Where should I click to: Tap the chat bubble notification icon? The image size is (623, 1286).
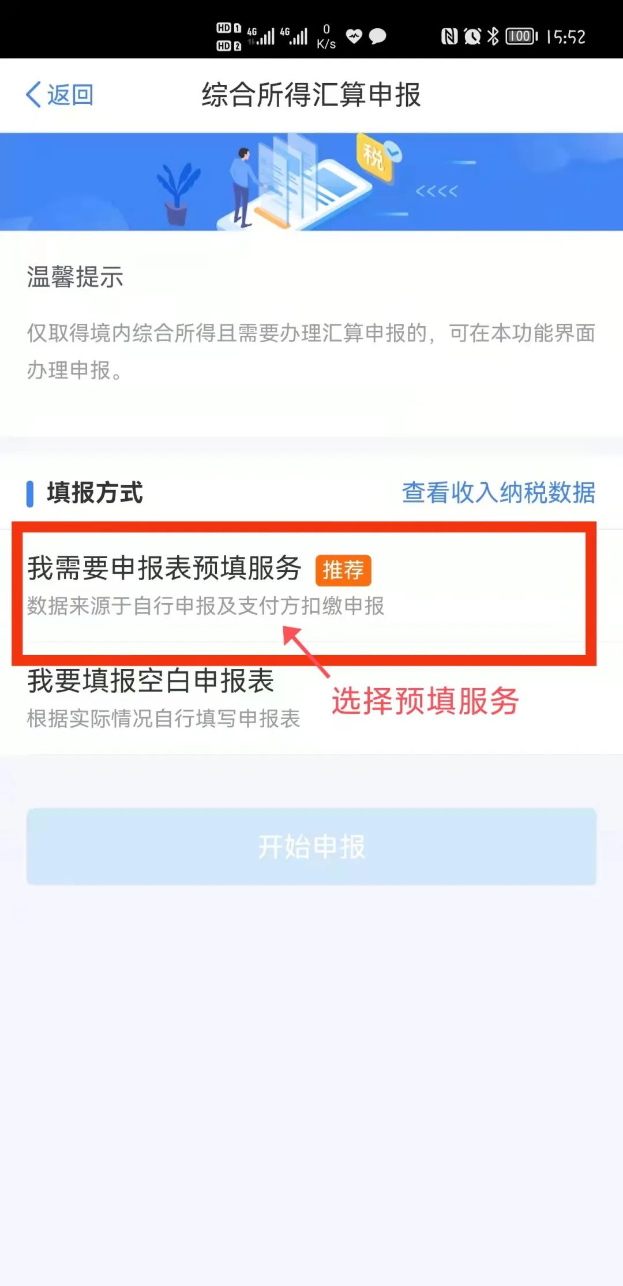[377, 37]
